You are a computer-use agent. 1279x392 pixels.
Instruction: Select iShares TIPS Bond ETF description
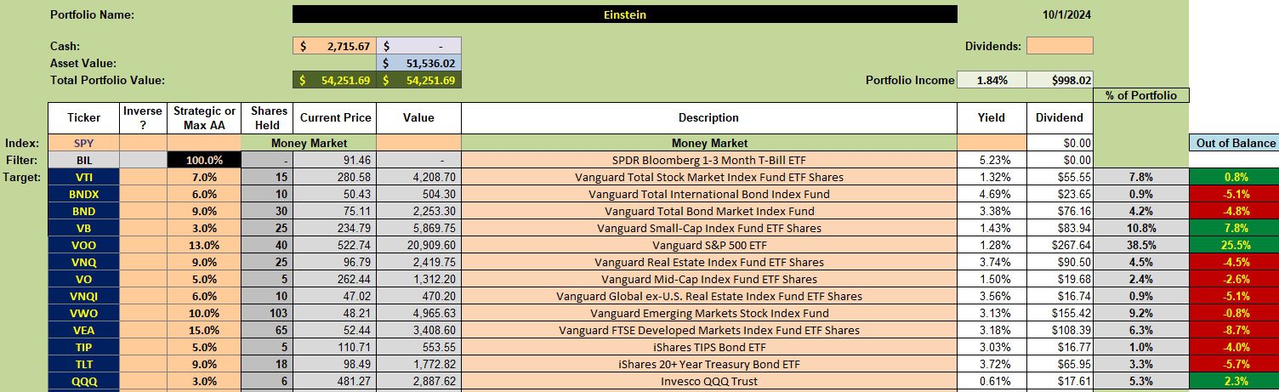[x=708, y=347]
